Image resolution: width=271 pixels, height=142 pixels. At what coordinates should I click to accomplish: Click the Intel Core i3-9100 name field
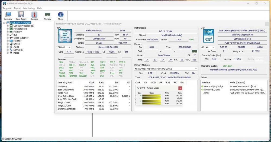click(94, 31)
